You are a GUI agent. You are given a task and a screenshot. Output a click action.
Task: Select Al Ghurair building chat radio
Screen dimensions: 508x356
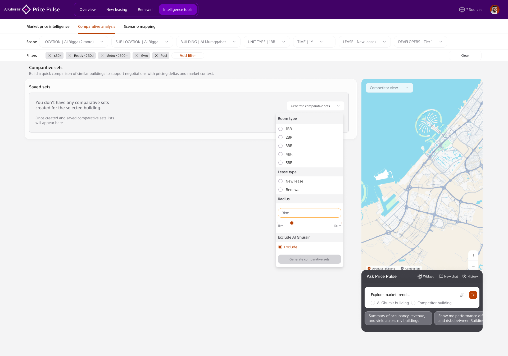point(373,303)
